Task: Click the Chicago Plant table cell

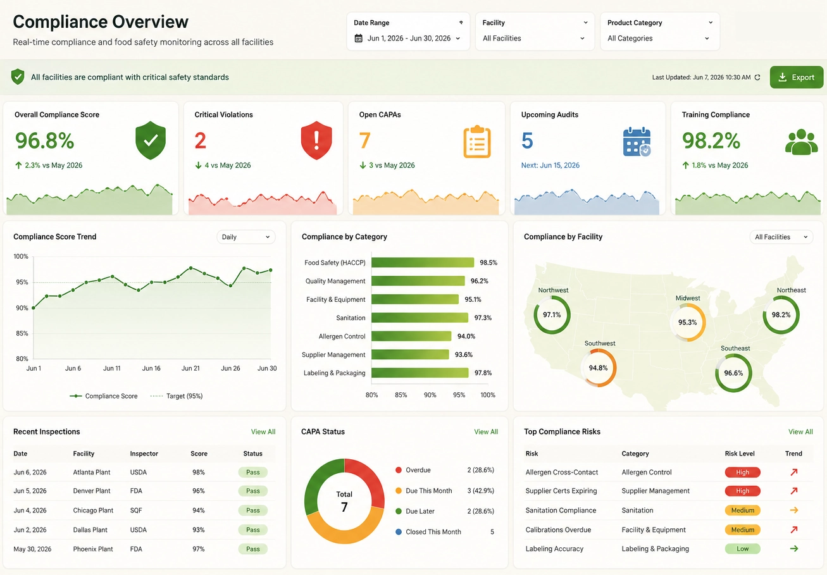Action: (x=93, y=510)
